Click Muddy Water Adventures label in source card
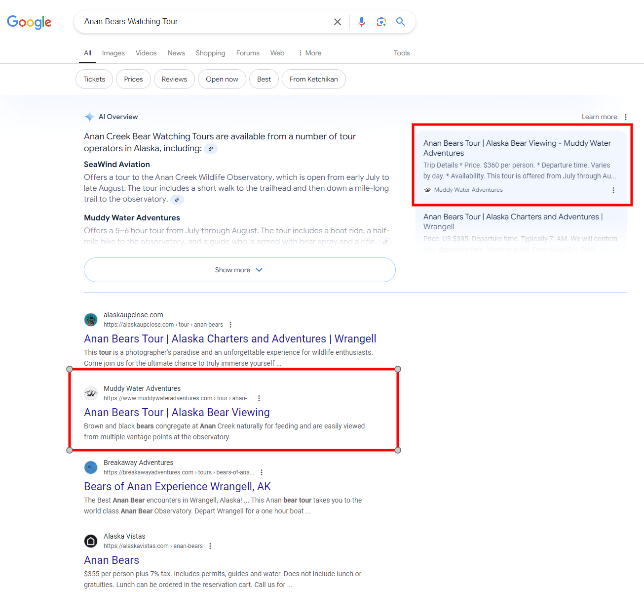 [468, 190]
